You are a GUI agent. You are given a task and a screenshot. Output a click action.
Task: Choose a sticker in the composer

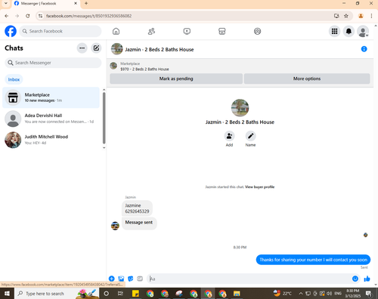point(131,279)
